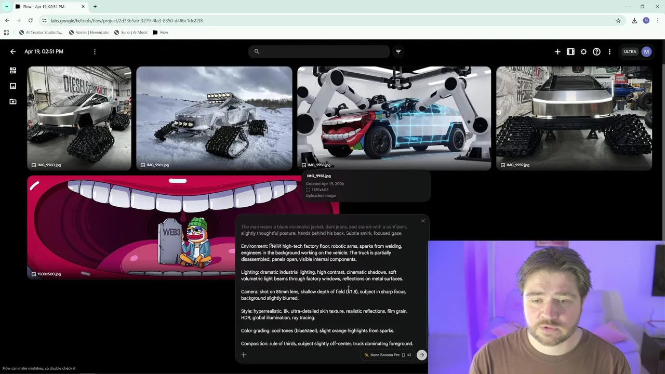Switch to grid view in left sidebar
Image resolution: width=665 pixels, height=374 pixels.
click(13, 70)
